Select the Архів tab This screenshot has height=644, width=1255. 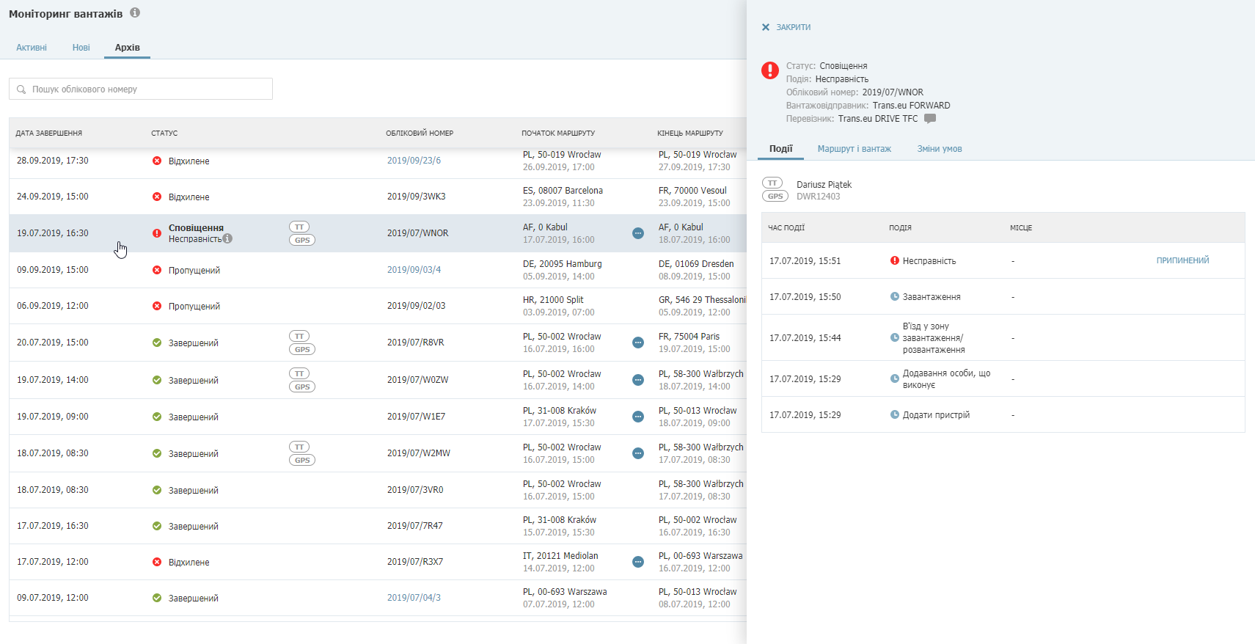click(x=127, y=48)
